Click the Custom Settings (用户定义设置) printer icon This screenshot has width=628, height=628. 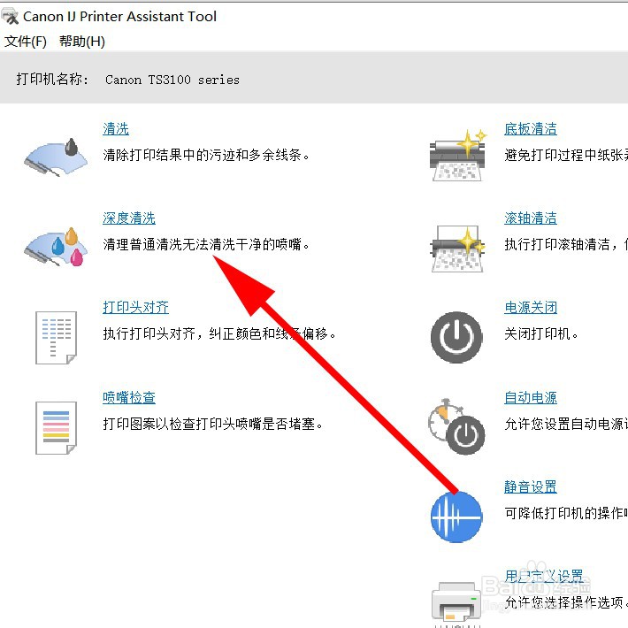456,603
